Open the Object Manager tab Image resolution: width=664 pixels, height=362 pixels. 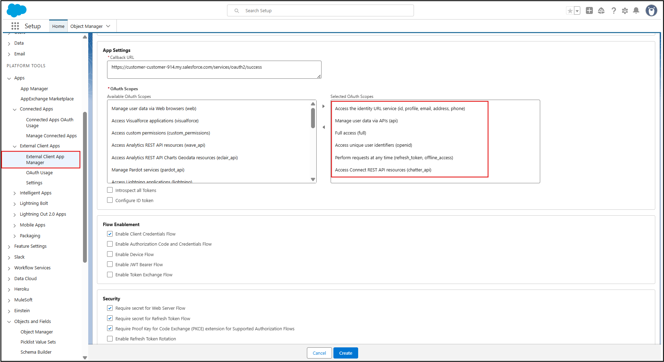86,26
